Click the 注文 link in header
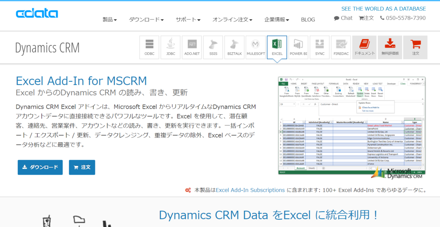 click(369, 18)
